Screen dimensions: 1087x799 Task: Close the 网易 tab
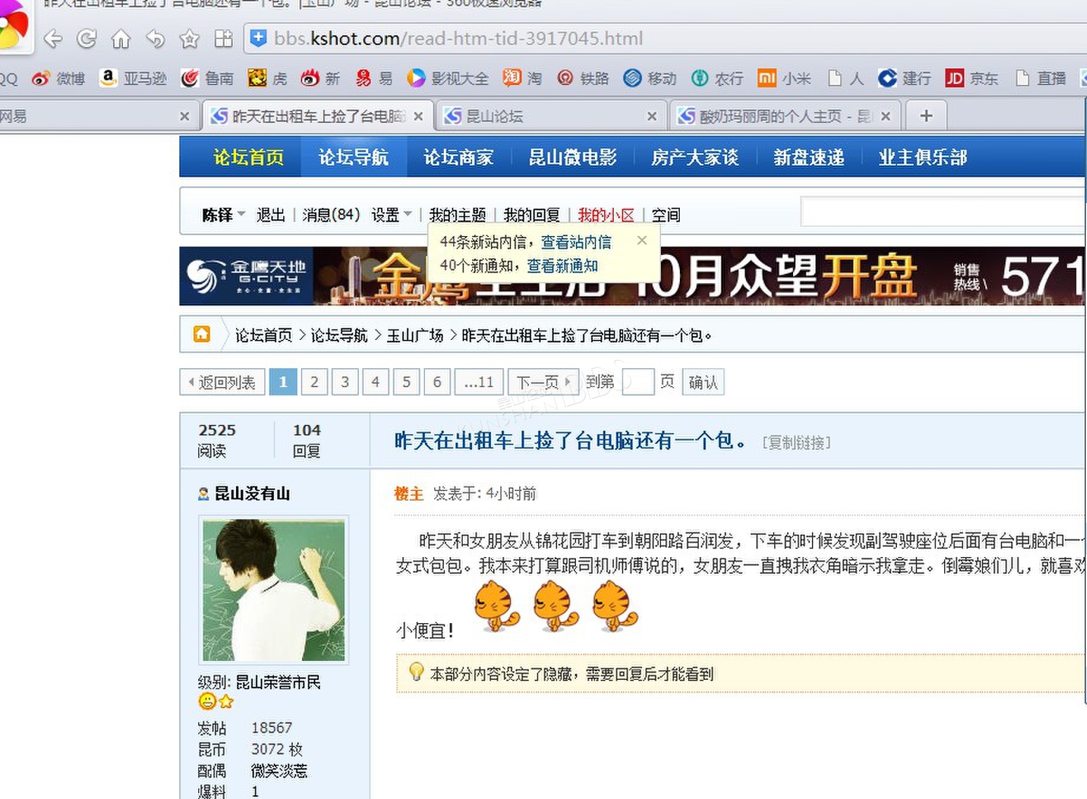[185, 116]
